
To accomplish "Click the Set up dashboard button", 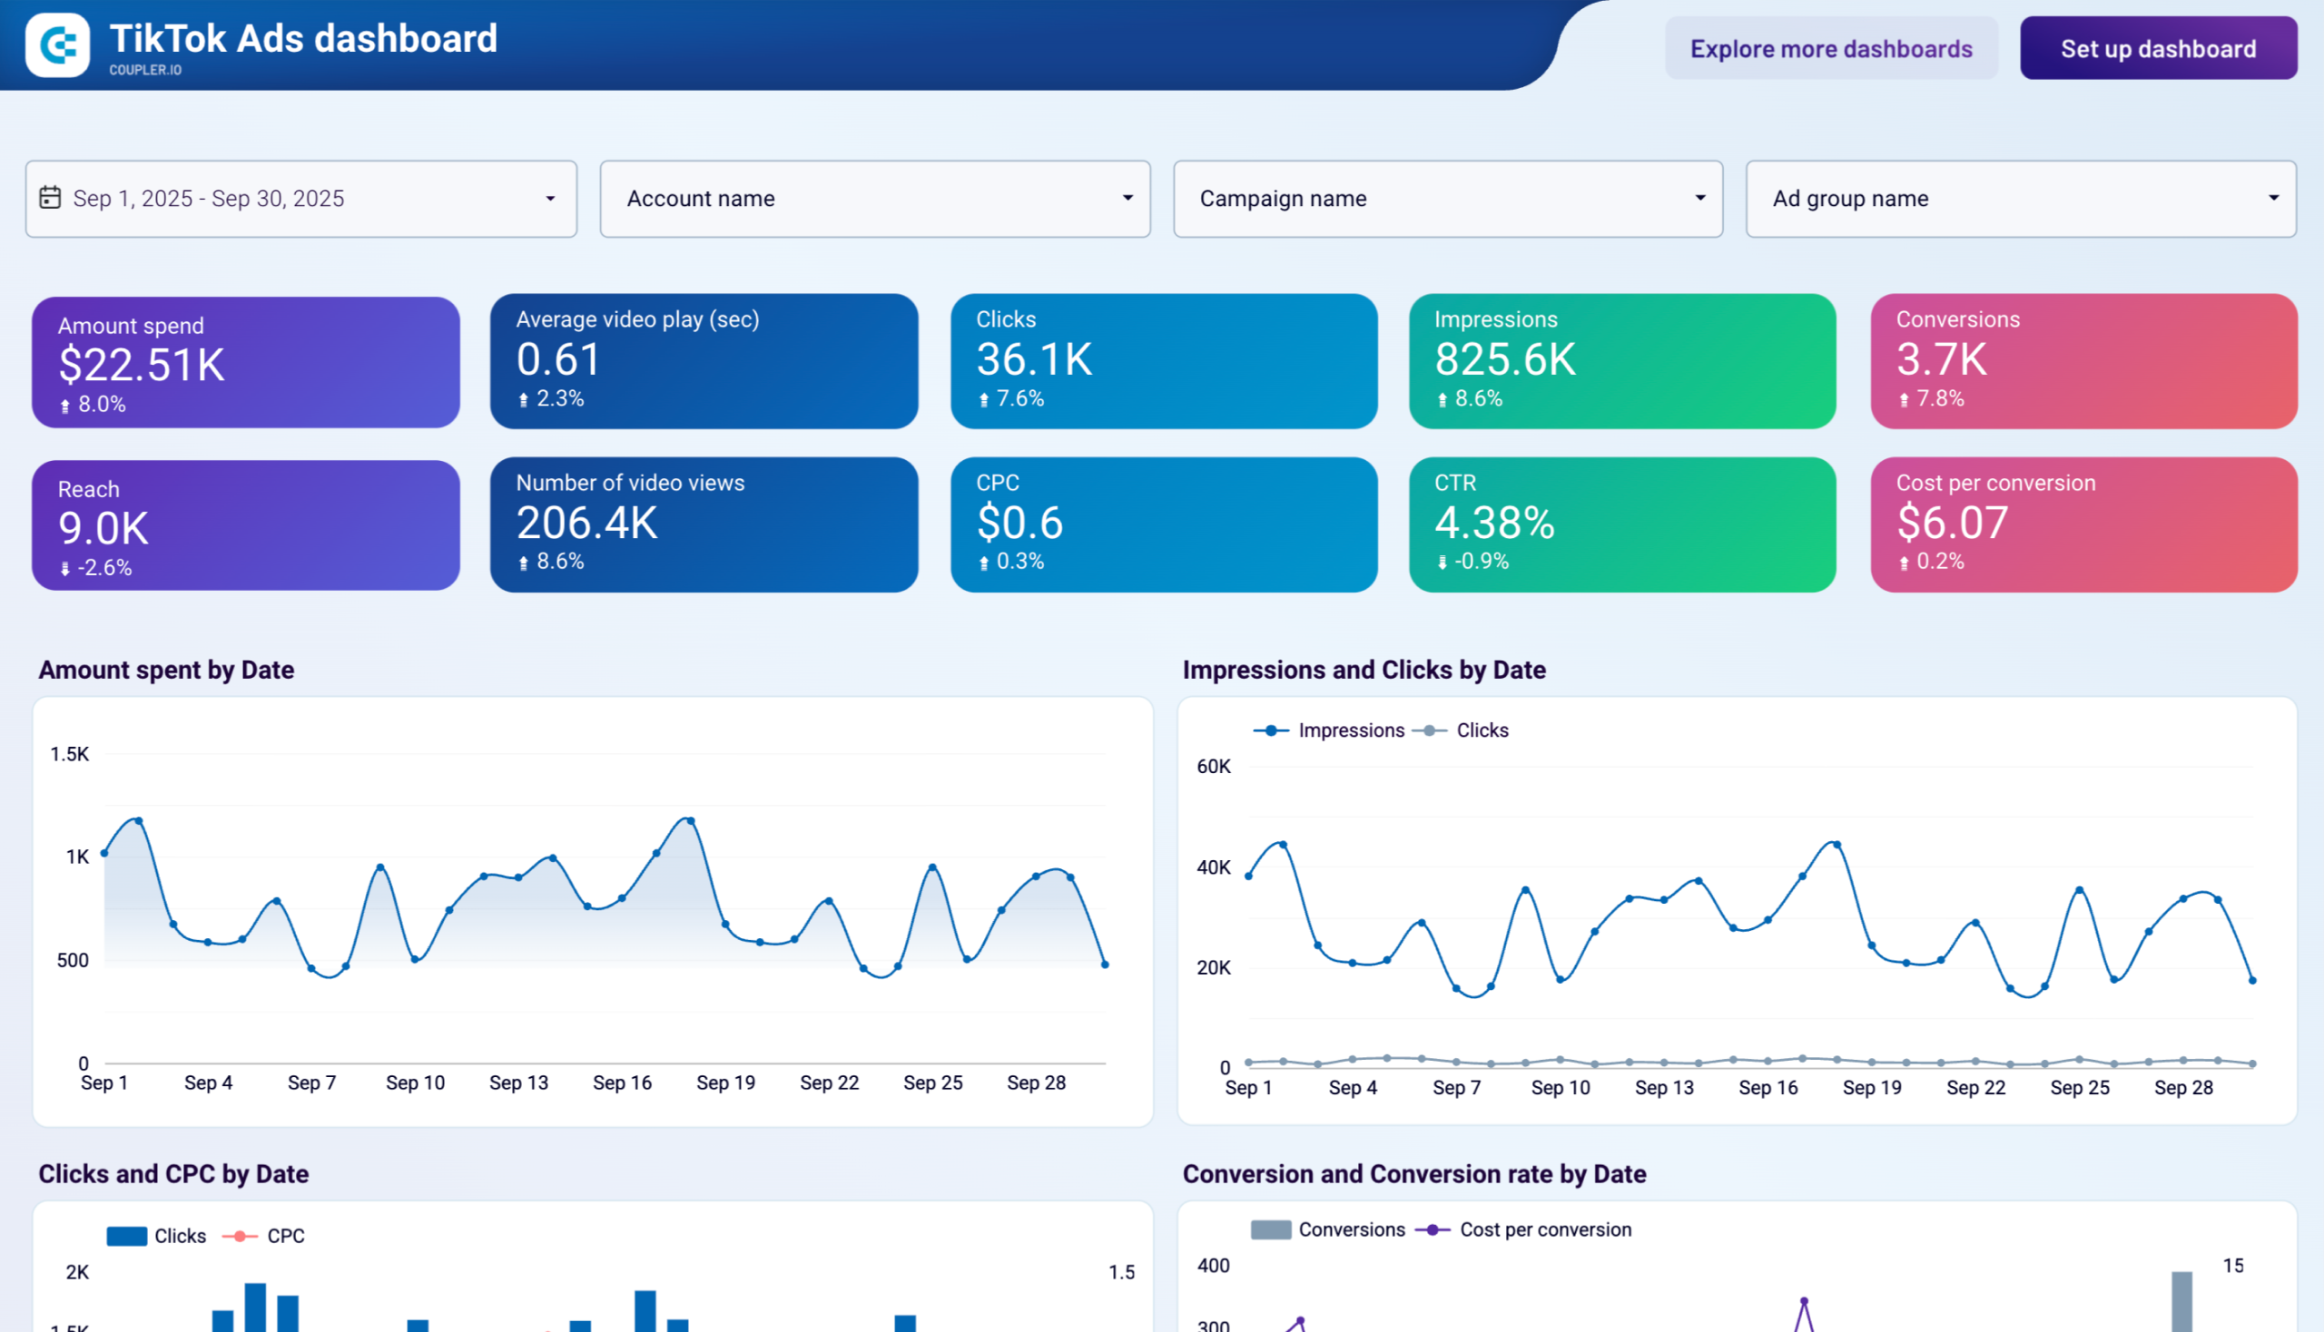I will pyautogui.click(x=2157, y=48).
